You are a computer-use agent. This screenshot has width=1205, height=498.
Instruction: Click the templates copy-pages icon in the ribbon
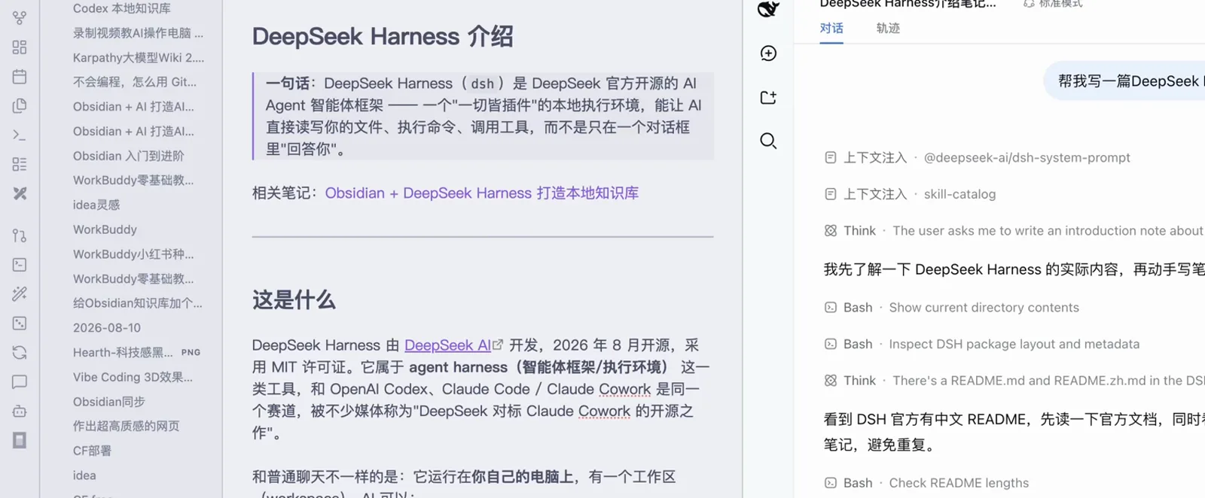(20, 105)
